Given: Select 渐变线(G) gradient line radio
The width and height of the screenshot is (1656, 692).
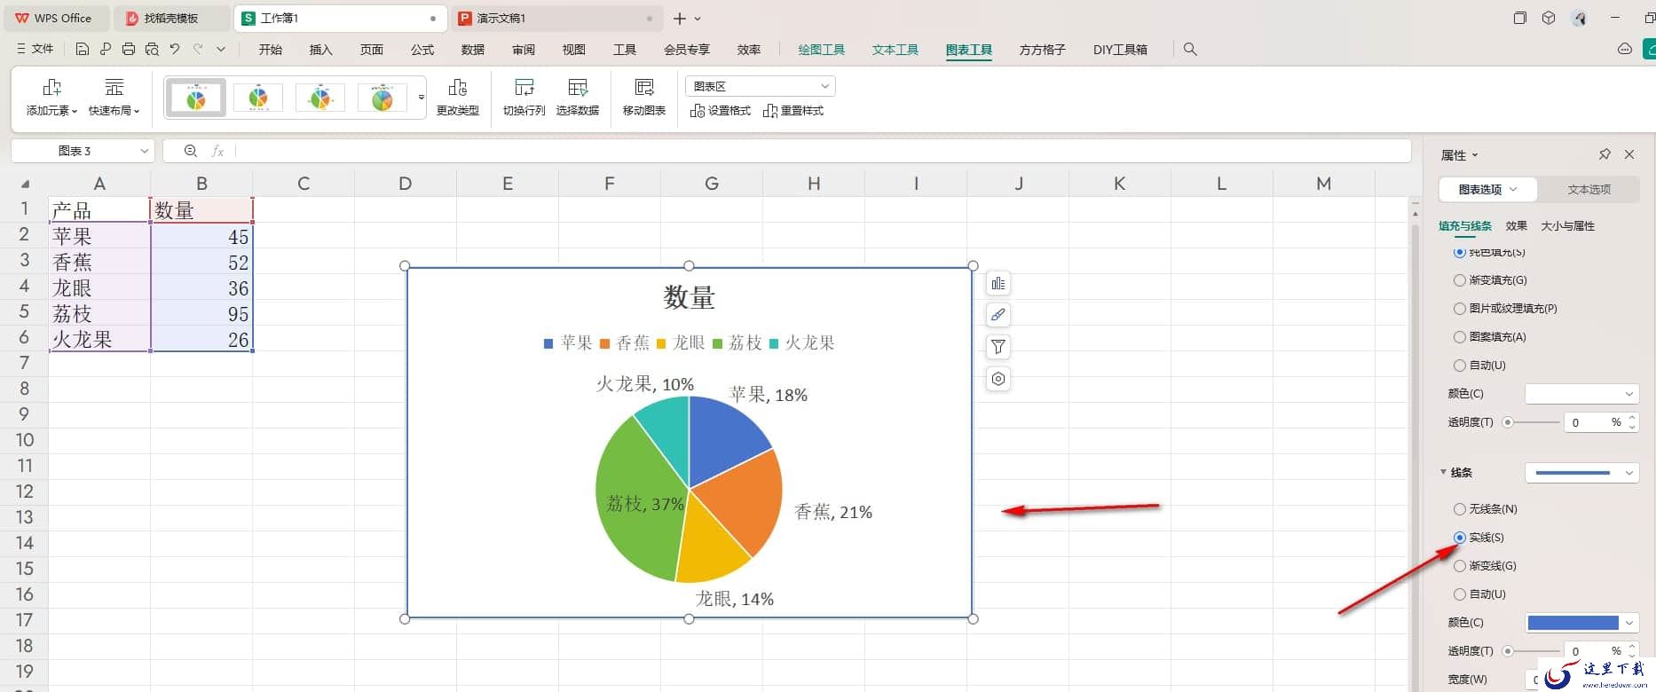Looking at the screenshot, I should (1459, 566).
